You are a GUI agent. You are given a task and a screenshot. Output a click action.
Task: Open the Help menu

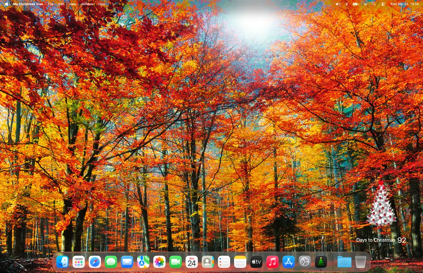[x=102, y=4]
